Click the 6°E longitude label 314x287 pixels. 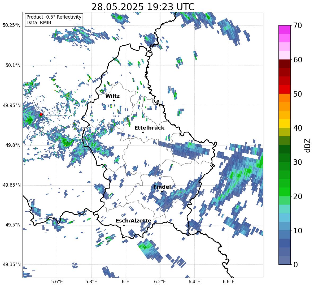[x=125, y=282]
